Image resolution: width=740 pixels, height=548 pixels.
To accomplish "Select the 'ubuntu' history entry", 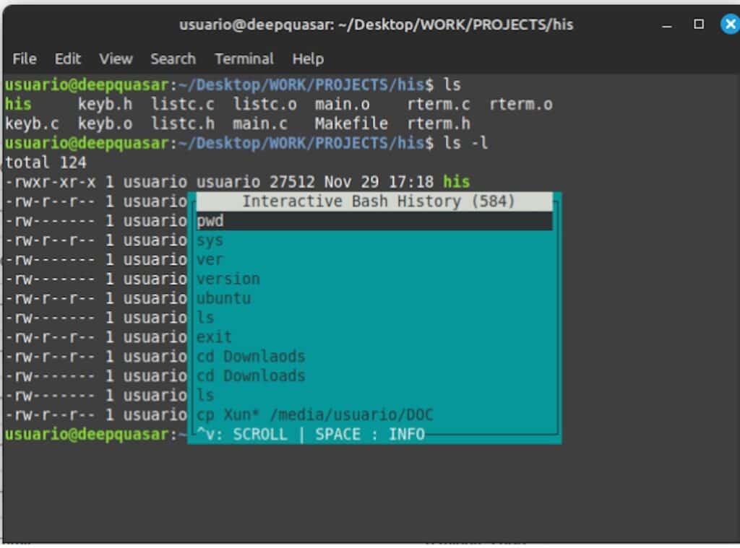I will pos(224,299).
